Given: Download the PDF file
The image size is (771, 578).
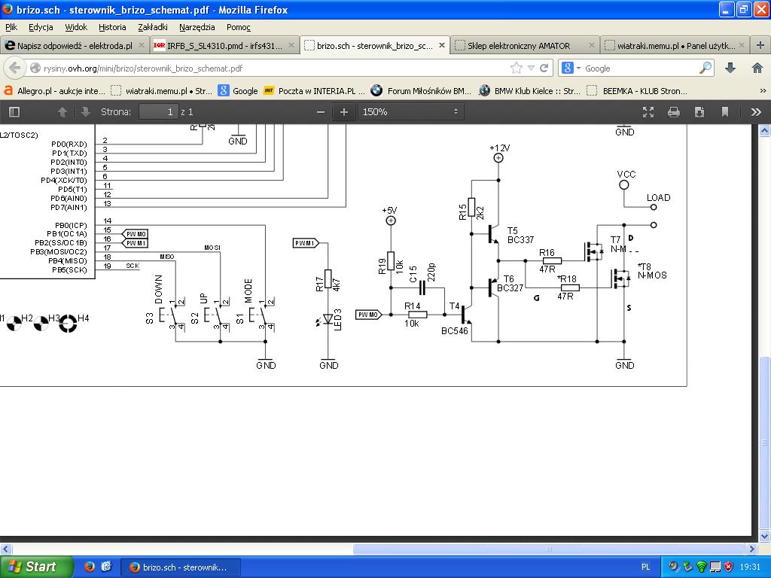Looking at the screenshot, I should pos(699,112).
